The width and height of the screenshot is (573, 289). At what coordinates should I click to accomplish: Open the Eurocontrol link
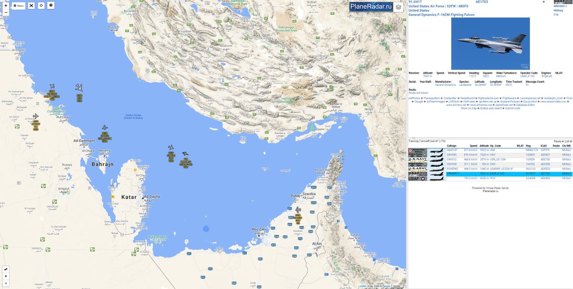pos(530,101)
